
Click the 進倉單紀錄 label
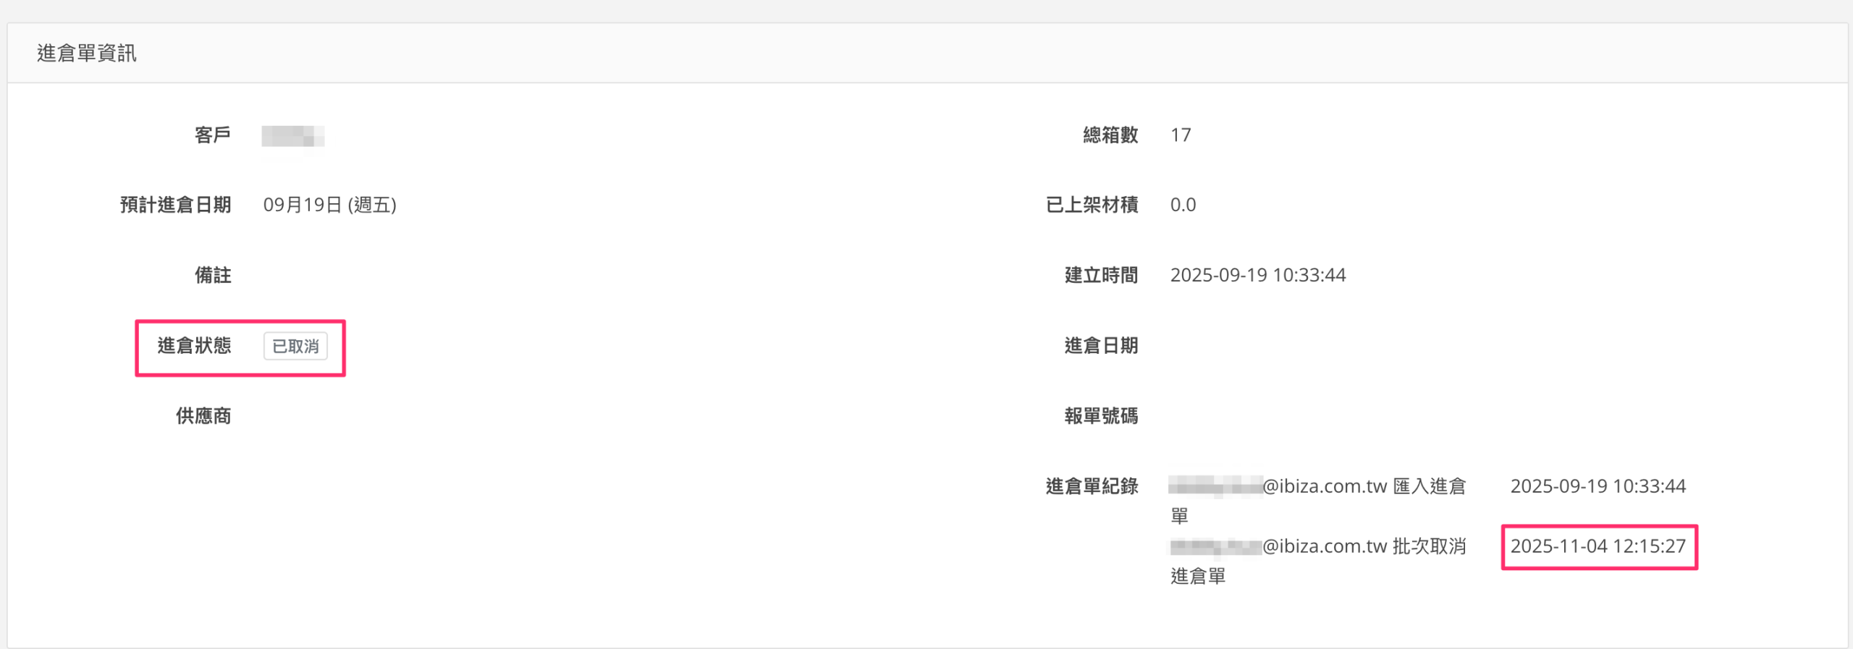1092,486
